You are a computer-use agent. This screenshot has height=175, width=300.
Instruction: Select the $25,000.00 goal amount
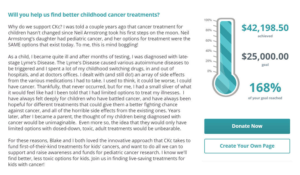[x=265, y=57]
